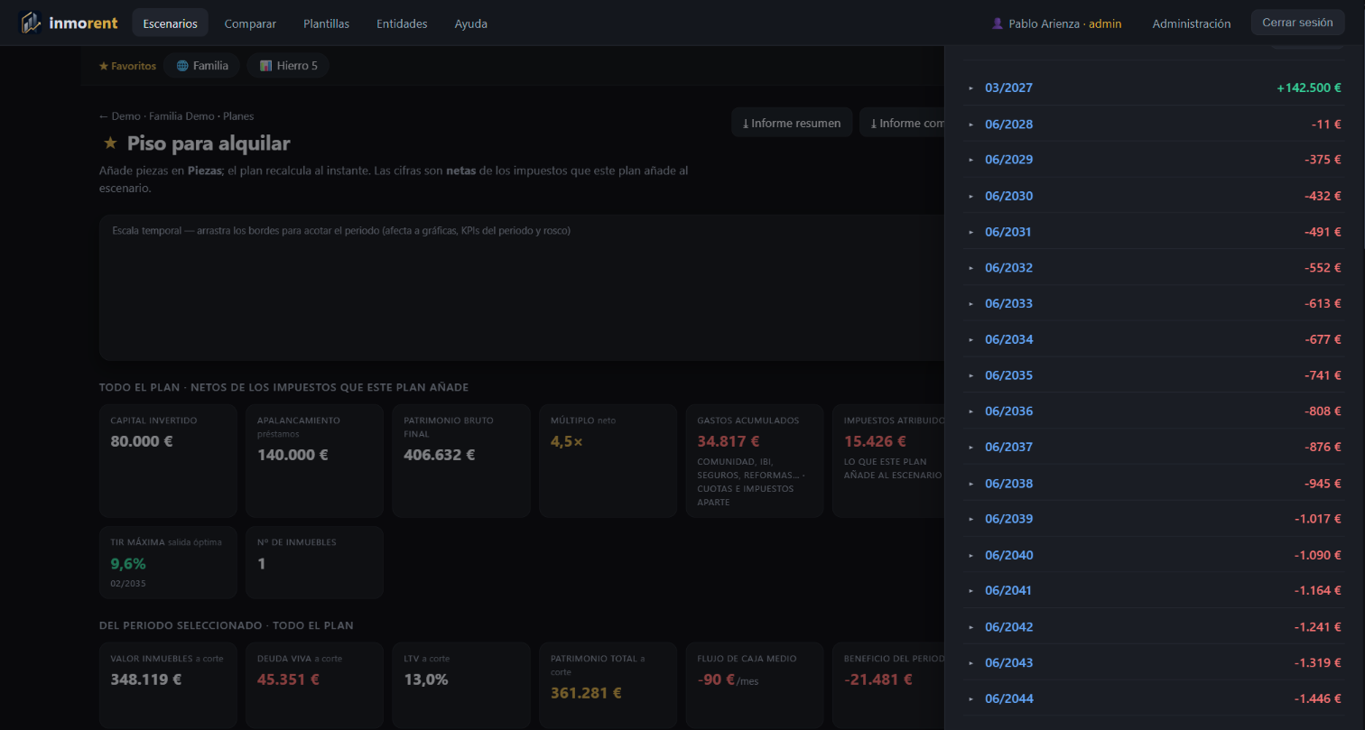Click the Gastos acumulados 34.817 € value

click(729, 442)
